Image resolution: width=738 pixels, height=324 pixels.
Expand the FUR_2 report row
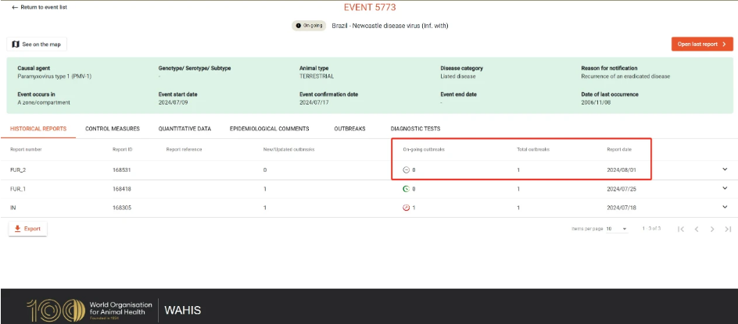point(725,169)
